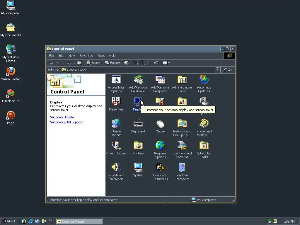Open the Date/Time applet
Viewport: 300px width, 225px height.
click(x=116, y=104)
